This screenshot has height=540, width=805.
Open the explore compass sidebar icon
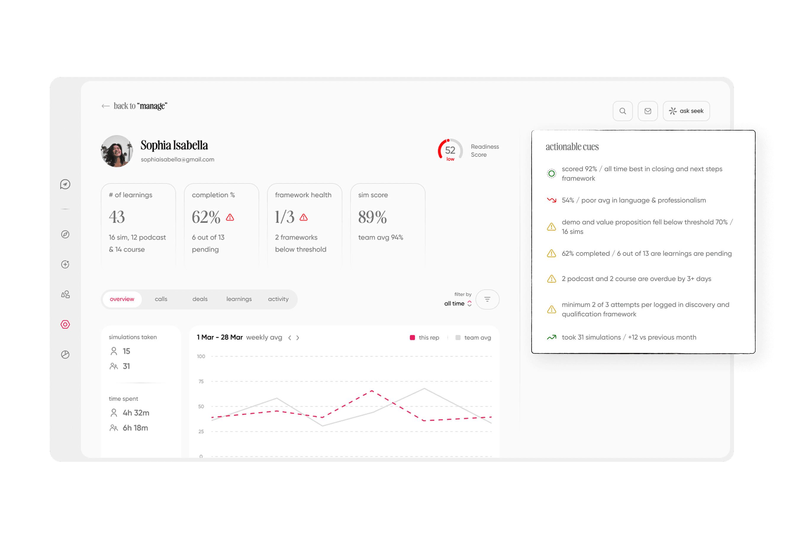65,234
